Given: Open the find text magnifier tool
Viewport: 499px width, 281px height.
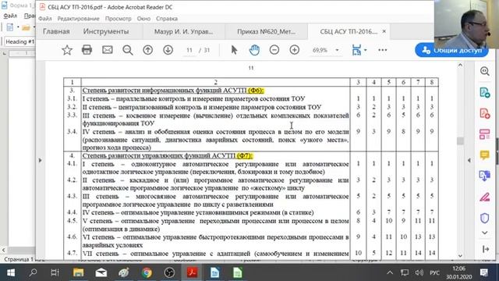Looking at the screenshot, I should pos(128,50).
